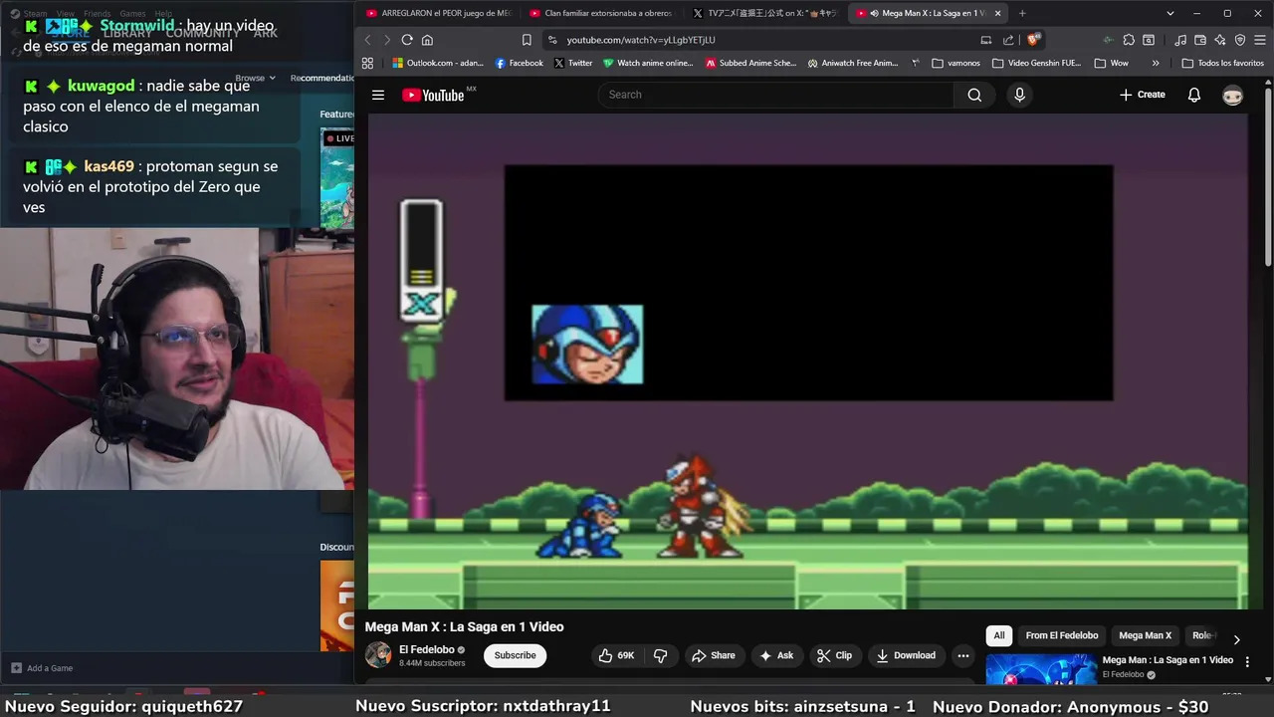Select the From El Fedelobo chip
The width and height of the screenshot is (1274, 717).
1062,635
